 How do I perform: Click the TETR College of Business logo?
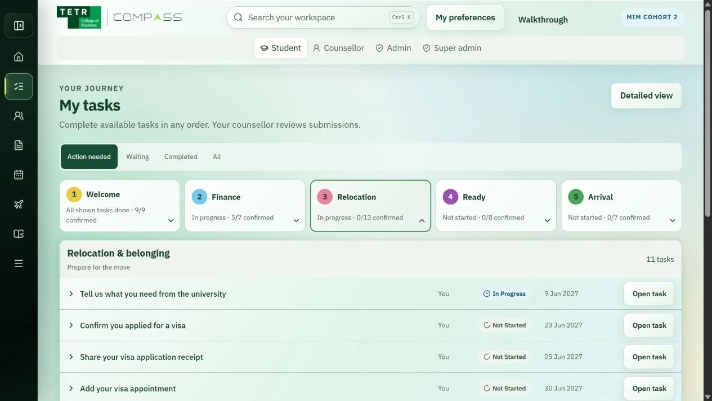(x=79, y=17)
